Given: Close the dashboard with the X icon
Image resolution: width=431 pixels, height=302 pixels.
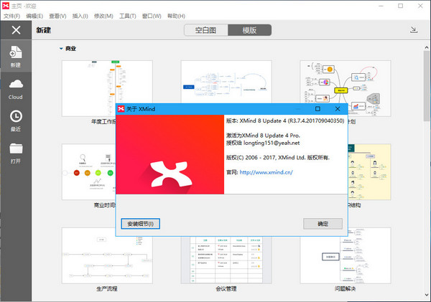Looking at the screenshot, I should tap(16, 30).
